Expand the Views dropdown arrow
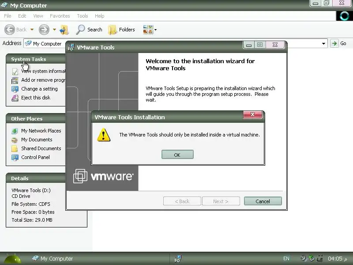The width and height of the screenshot is (353, 265). click(156, 30)
